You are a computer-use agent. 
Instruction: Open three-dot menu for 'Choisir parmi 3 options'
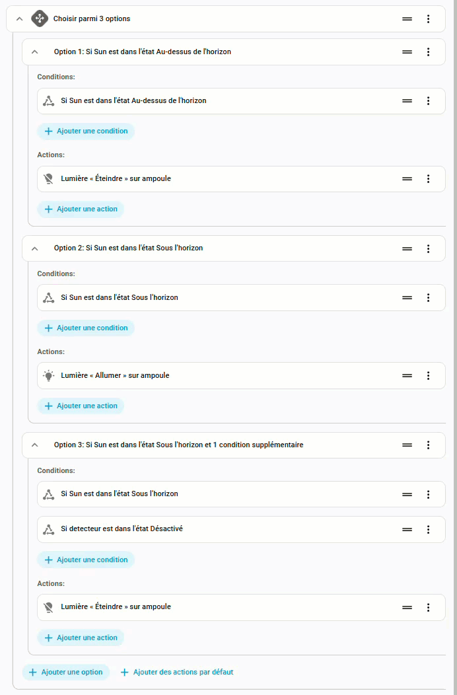(428, 19)
